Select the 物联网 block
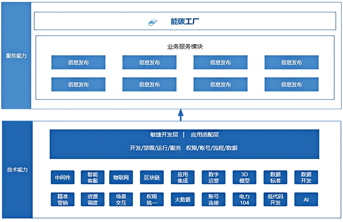Viewport: 343px width, 222px height. click(x=121, y=178)
